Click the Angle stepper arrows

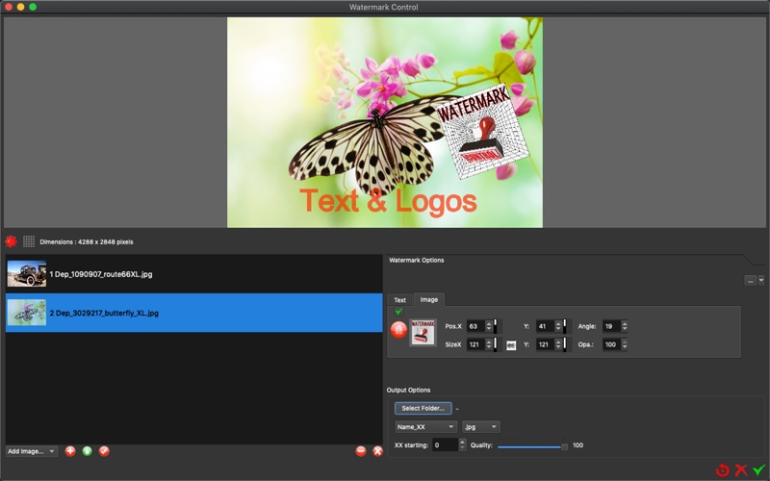[x=624, y=326]
